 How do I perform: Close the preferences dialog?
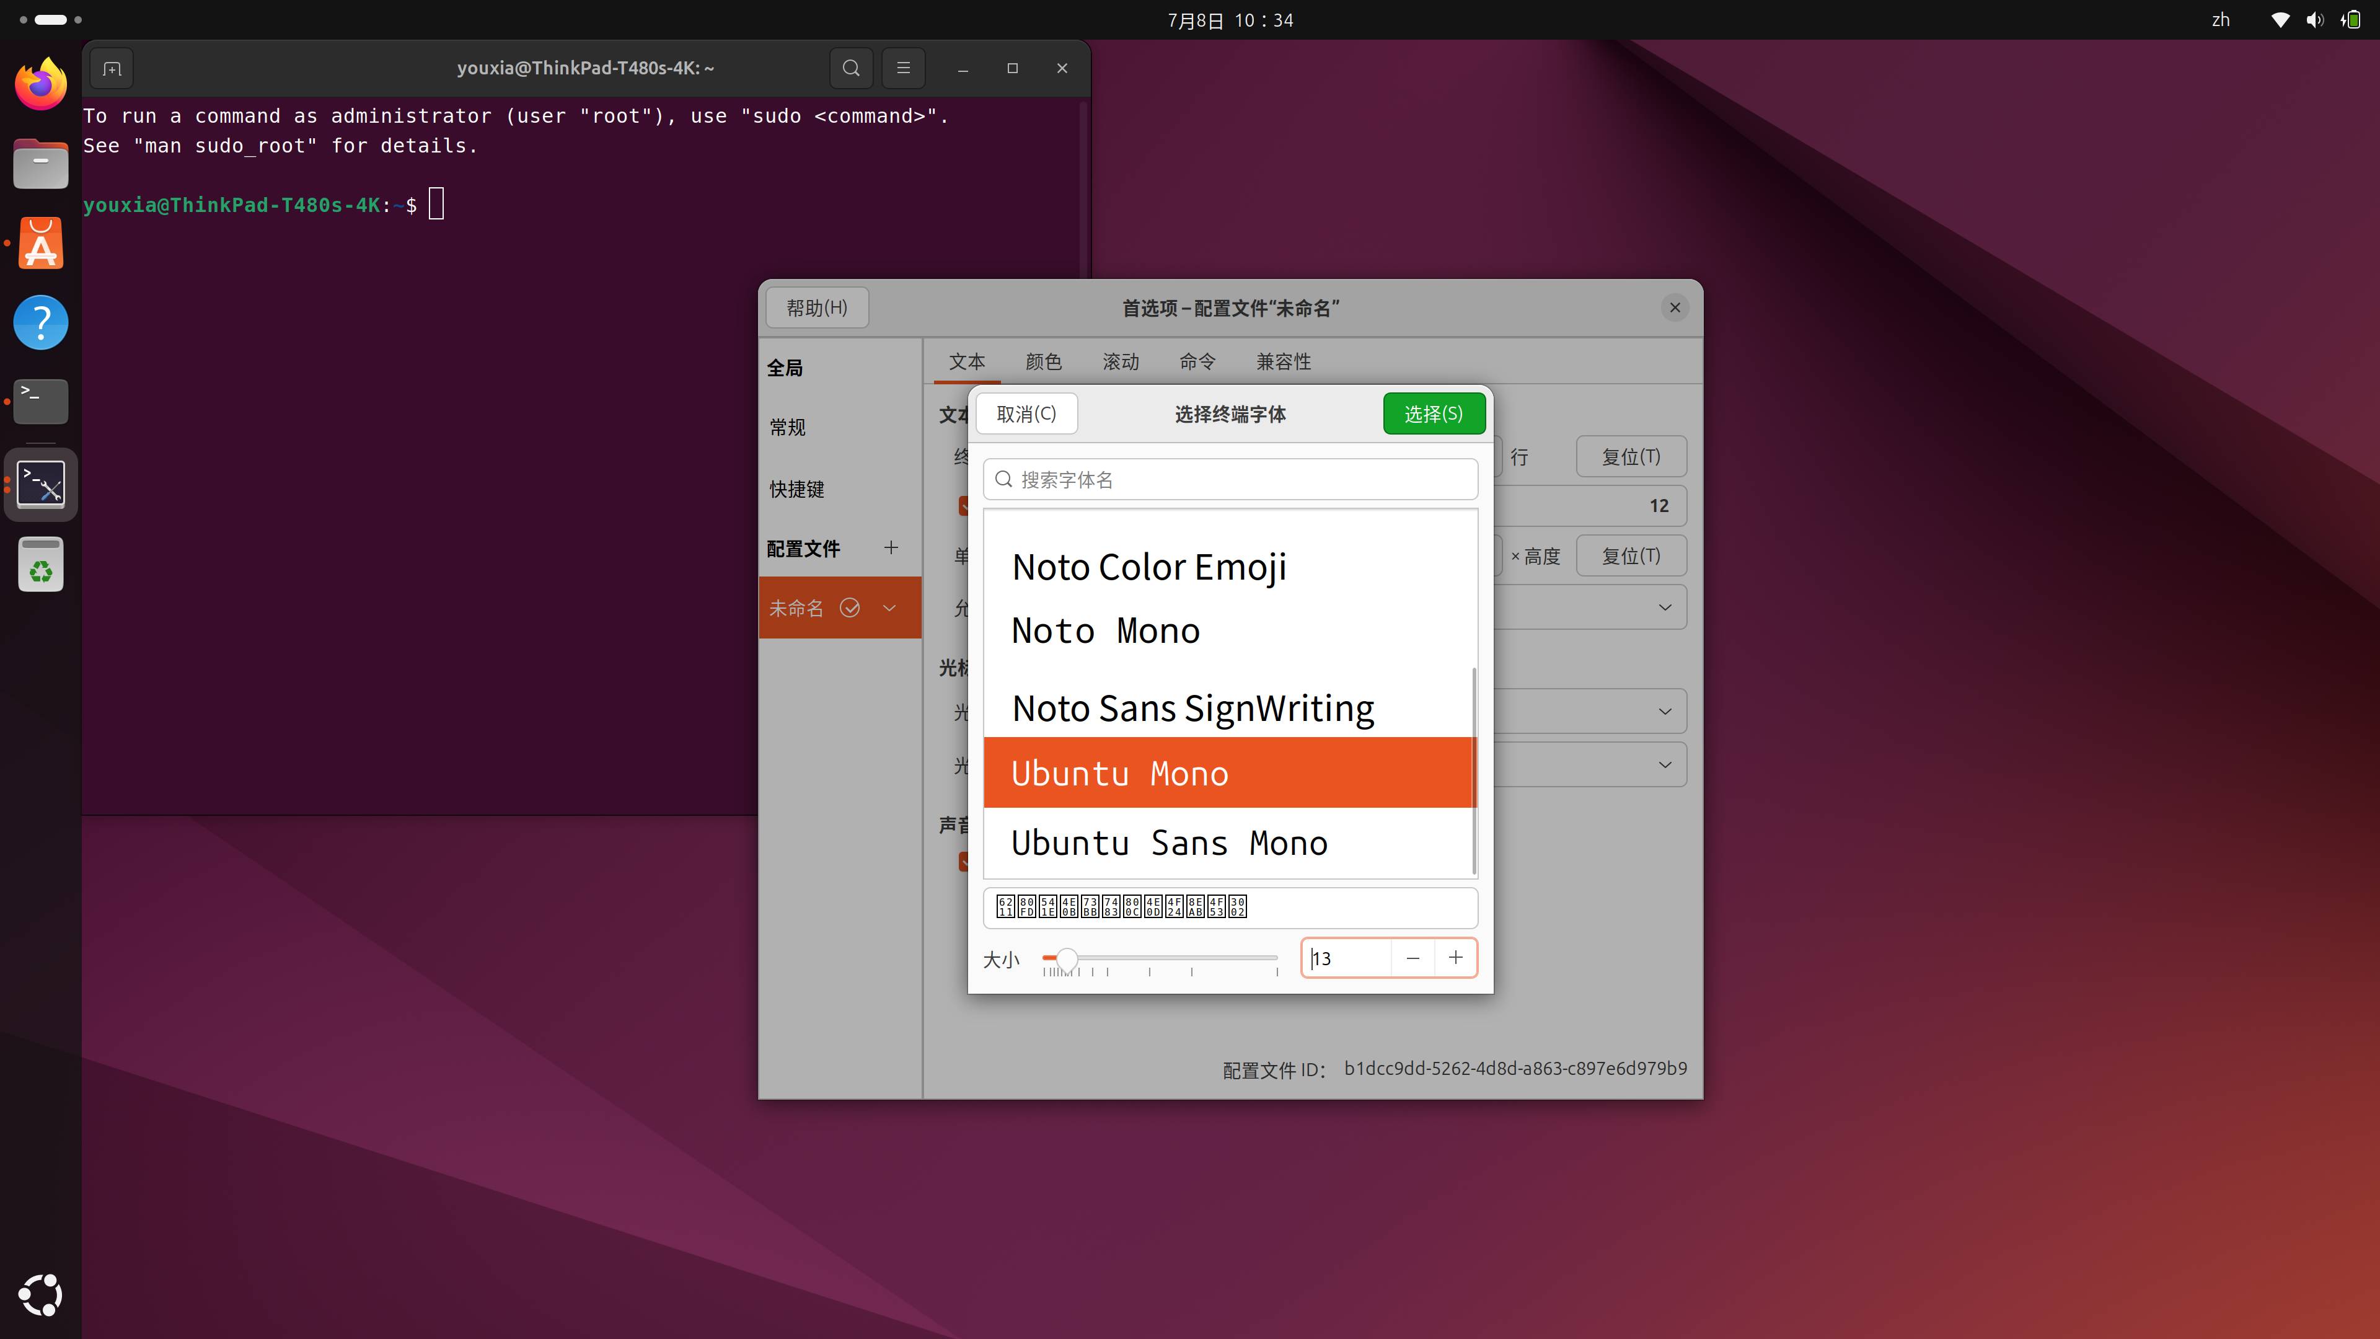(x=1675, y=307)
